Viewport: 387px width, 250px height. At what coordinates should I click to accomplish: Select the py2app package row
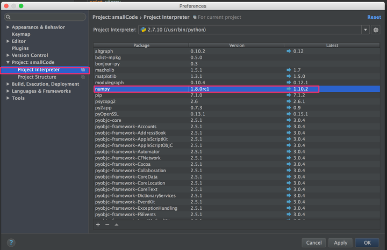pos(236,108)
